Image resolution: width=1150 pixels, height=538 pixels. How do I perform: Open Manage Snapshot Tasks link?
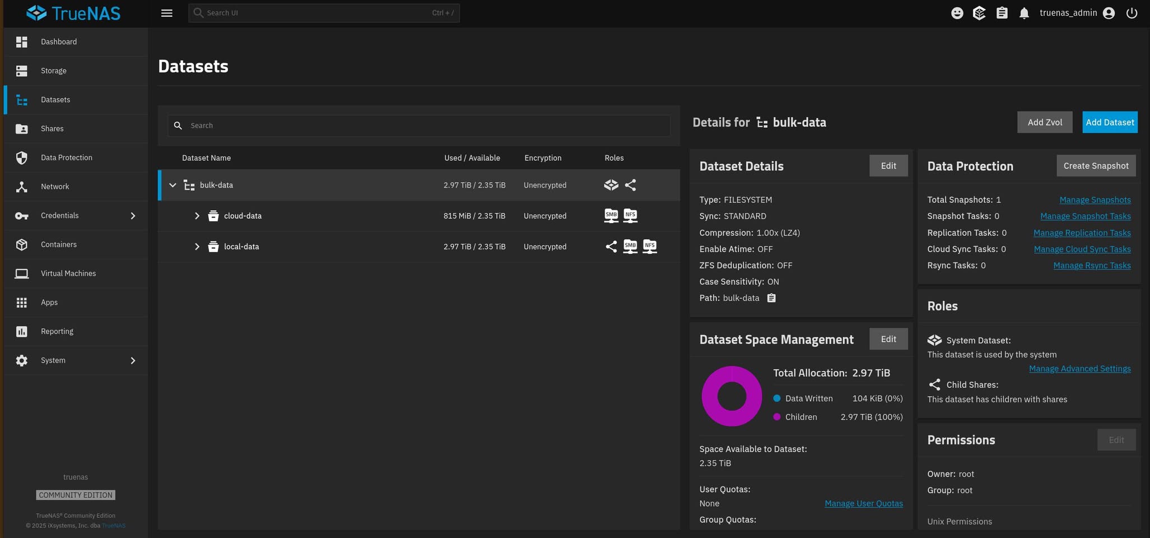(1086, 216)
